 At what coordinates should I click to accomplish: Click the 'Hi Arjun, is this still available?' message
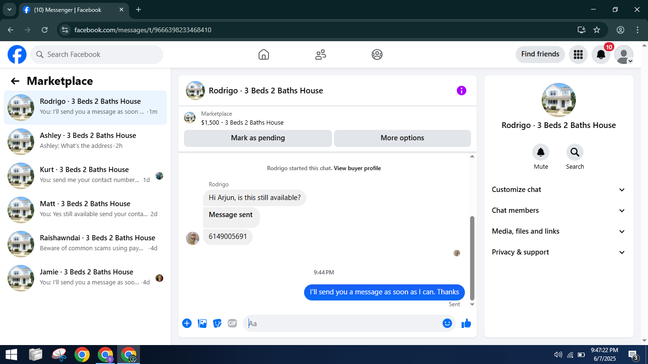point(255,198)
